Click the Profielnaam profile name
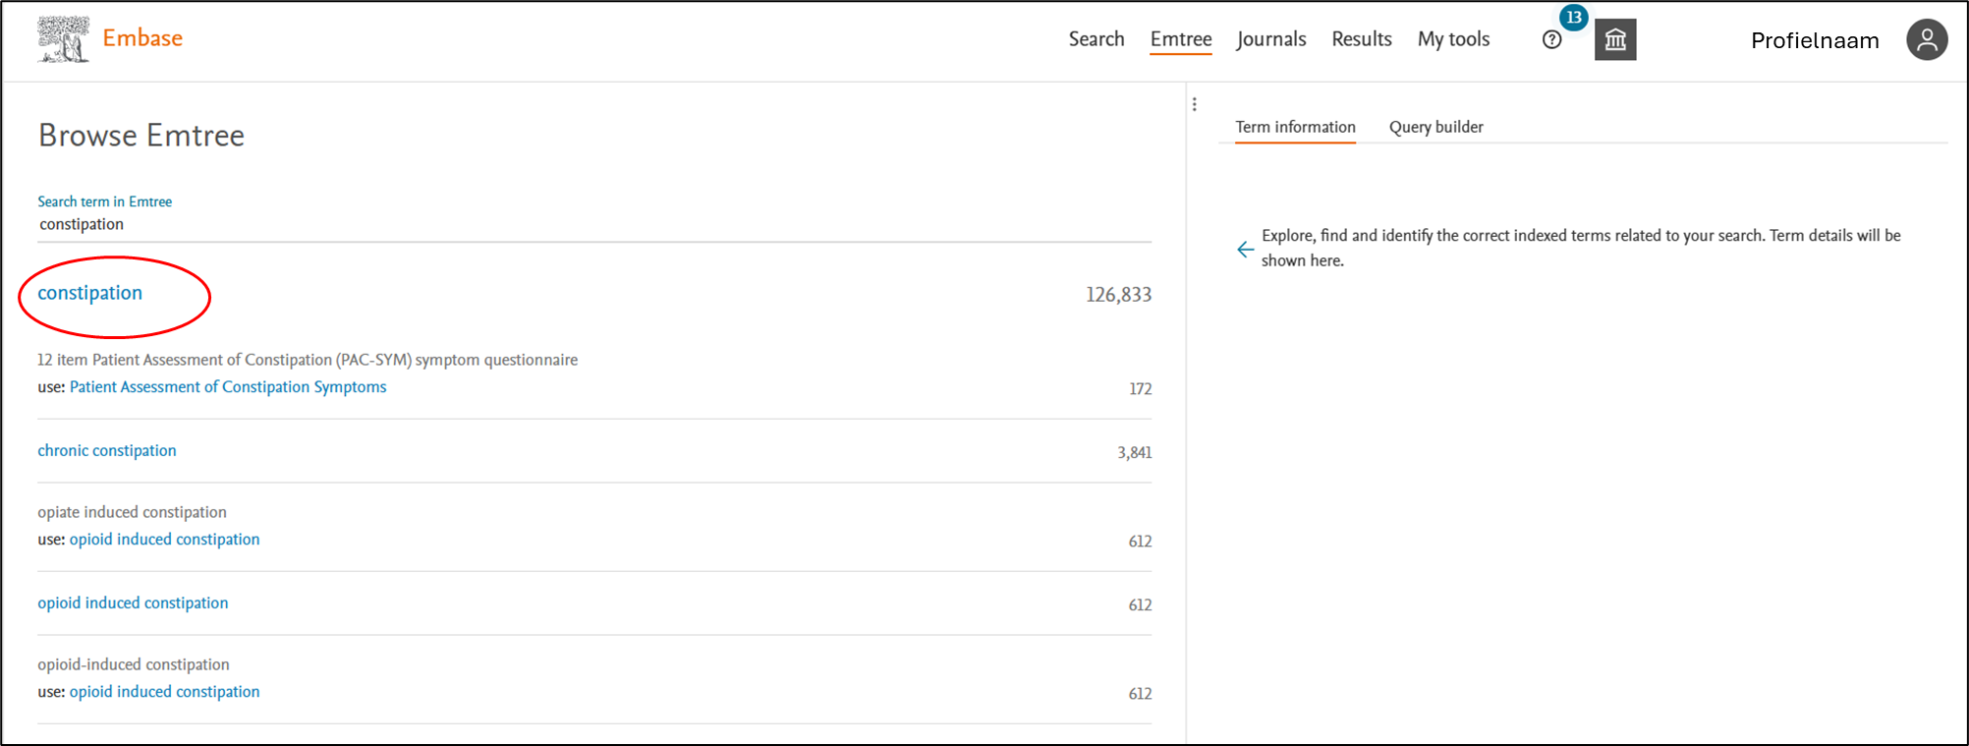 [1814, 41]
